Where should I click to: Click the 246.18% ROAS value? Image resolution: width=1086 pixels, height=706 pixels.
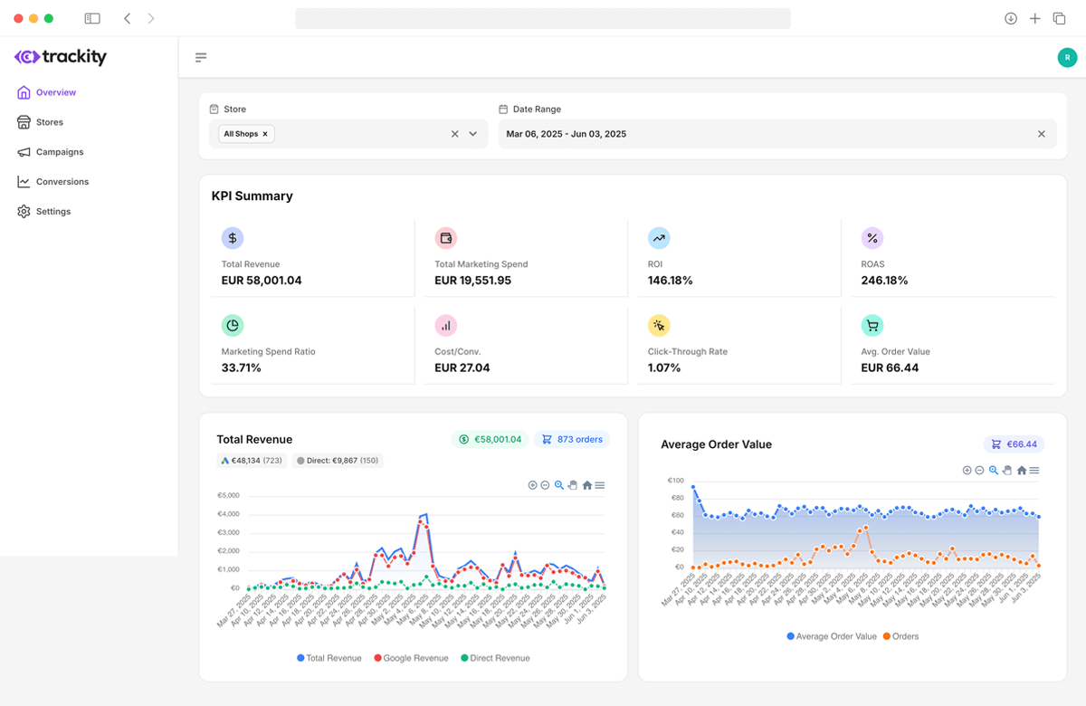[885, 281]
